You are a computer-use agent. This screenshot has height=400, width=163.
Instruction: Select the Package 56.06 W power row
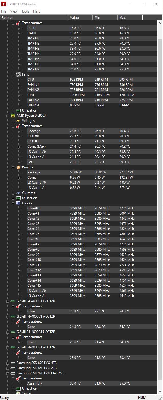(x=92, y=172)
